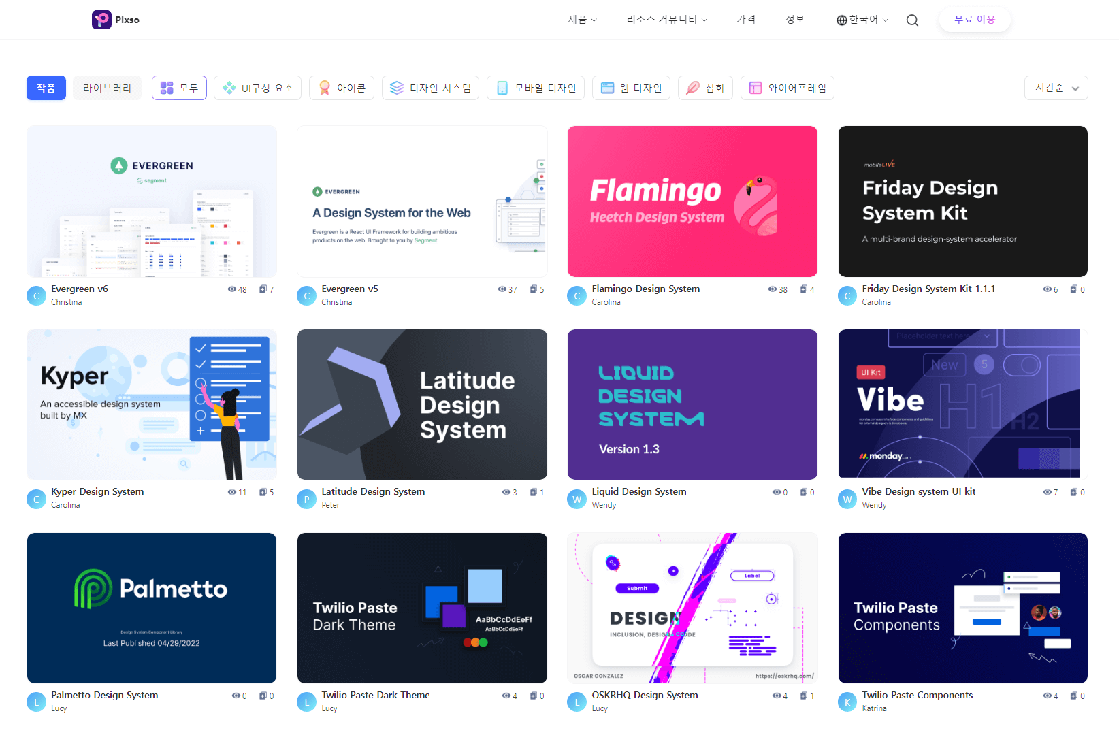Screen dimensions: 1119x735
Task: Select the 작품 tab
Action: [46, 88]
